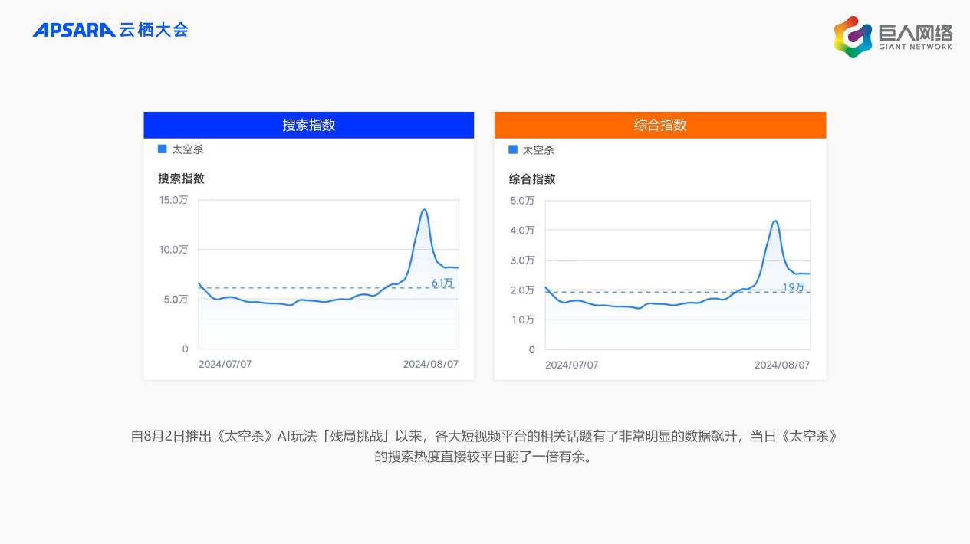Viewport: 970px width, 544px height.
Task: Click the 6.1万 average line label
Action: [x=442, y=283]
